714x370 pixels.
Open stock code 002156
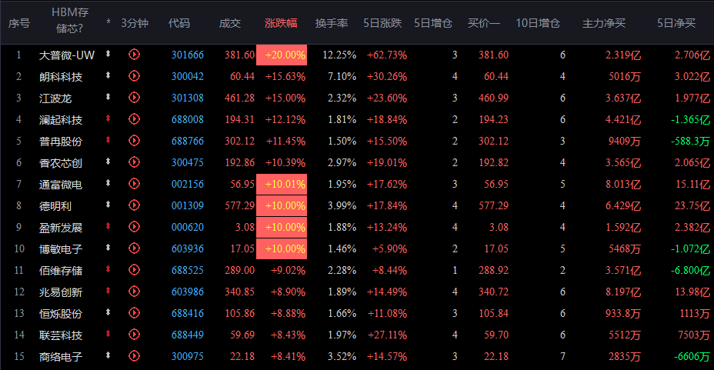pos(188,185)
